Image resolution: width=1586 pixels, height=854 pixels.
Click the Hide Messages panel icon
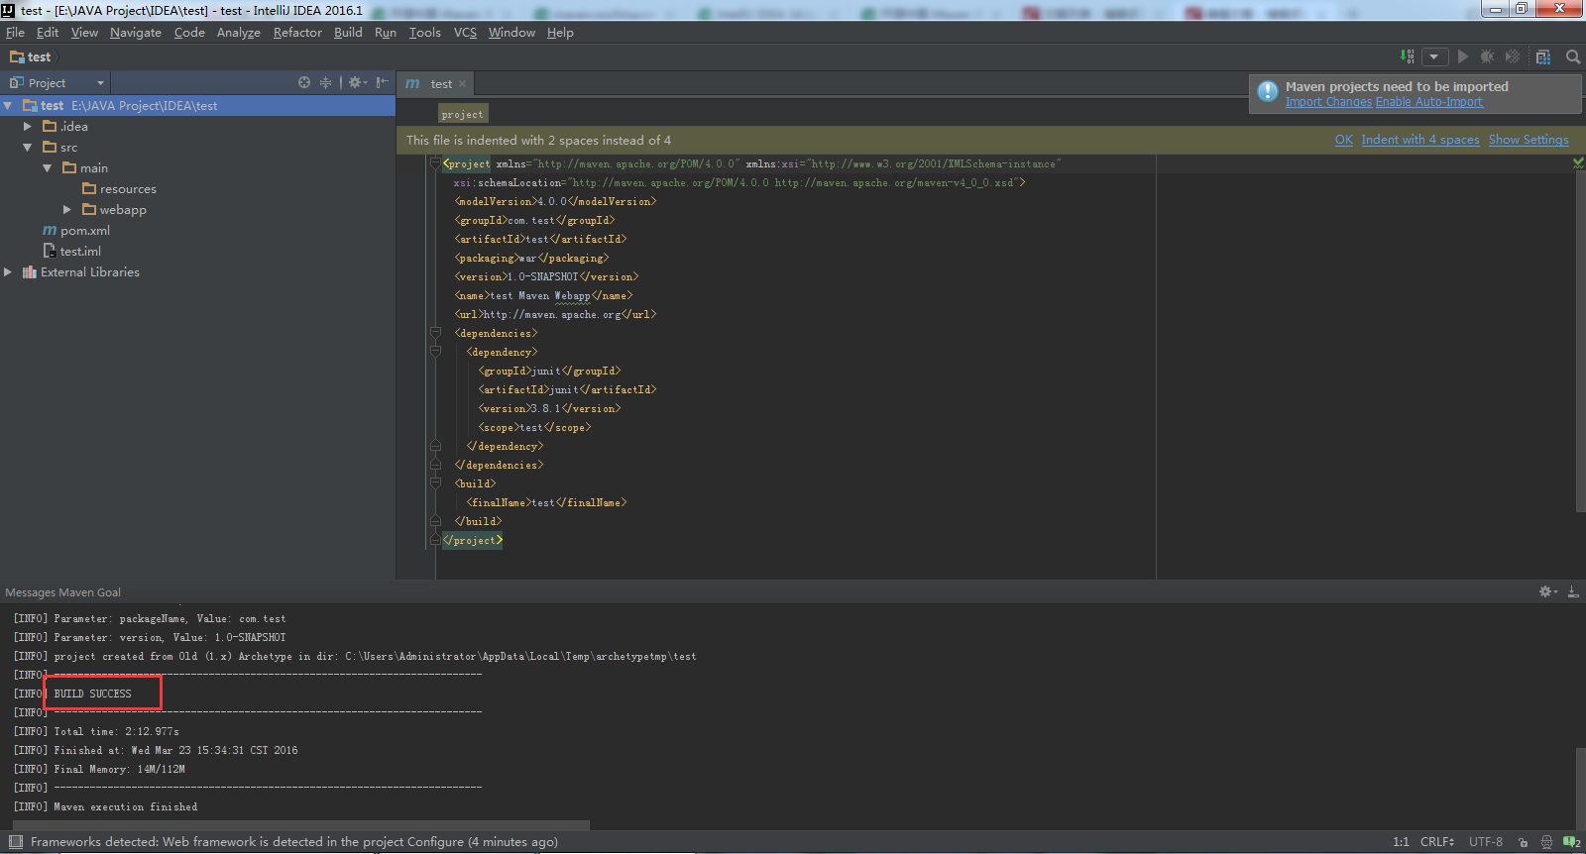tap(1573, 591)
